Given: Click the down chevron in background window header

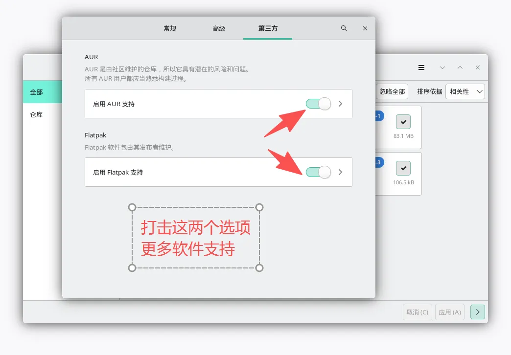Looking at the screenshot, I should (442, 67).
